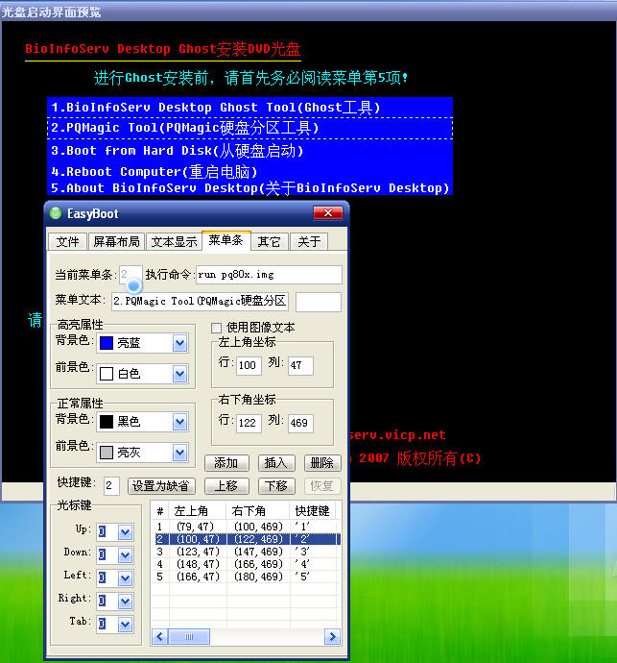Click the 设置为缺省 button
Screen dimensions: 617x663
(161, 486)
